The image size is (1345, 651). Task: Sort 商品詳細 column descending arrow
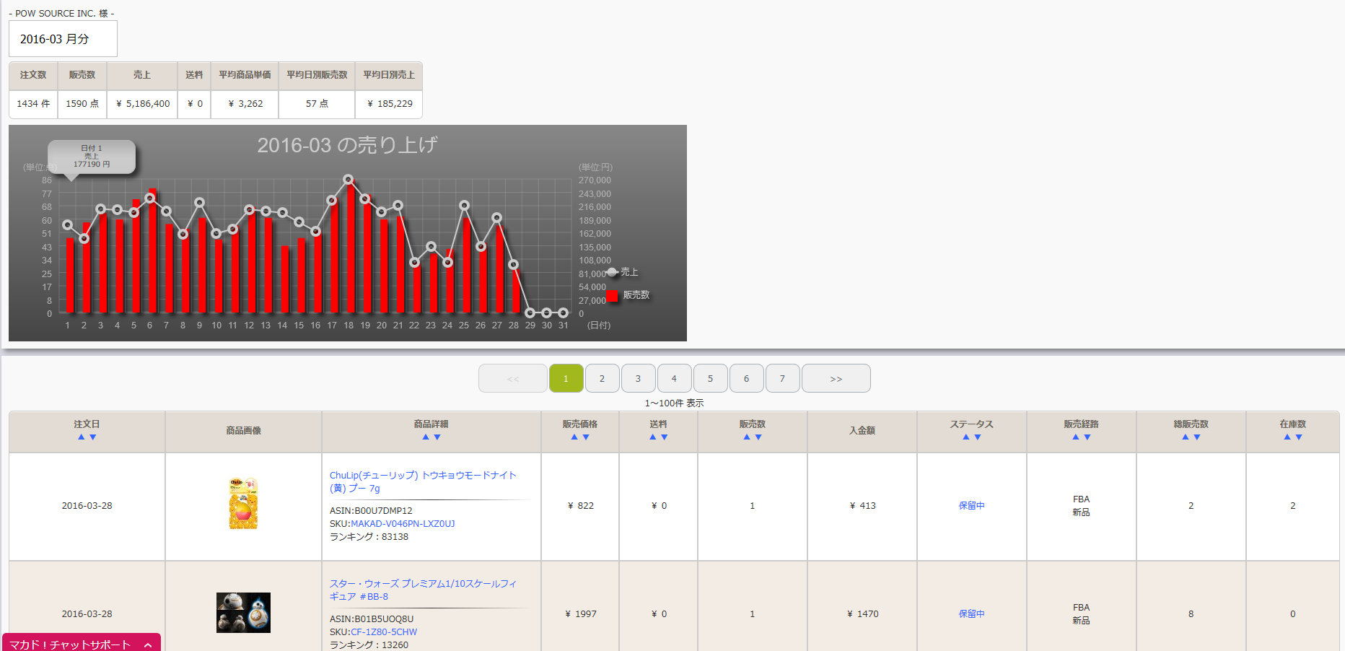[437, 437]
